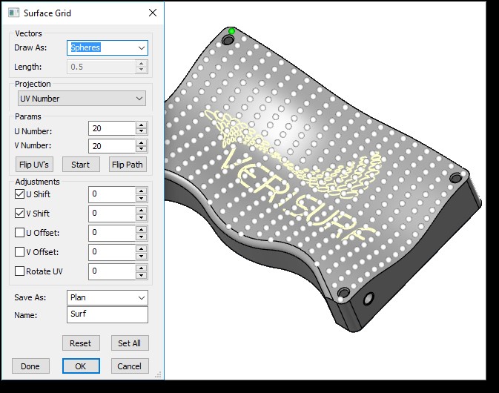Uncheck the U Shift checkbox

(x=20, y=194)
